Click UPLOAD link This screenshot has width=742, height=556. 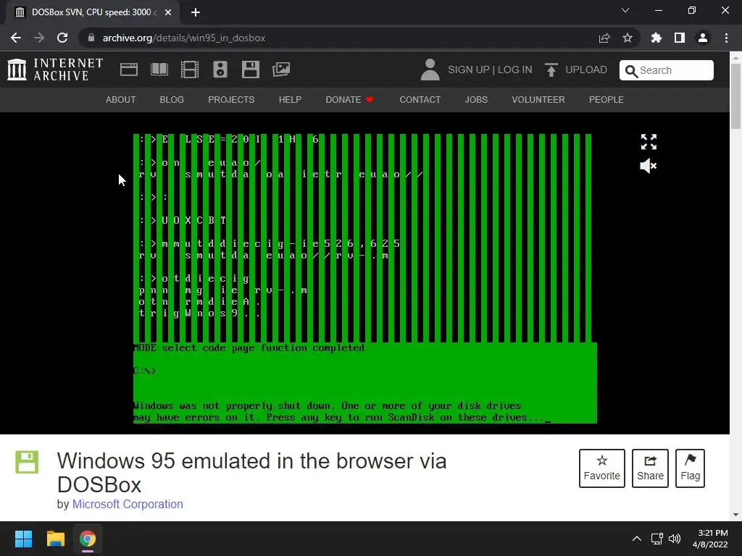[x=585, y=70]
